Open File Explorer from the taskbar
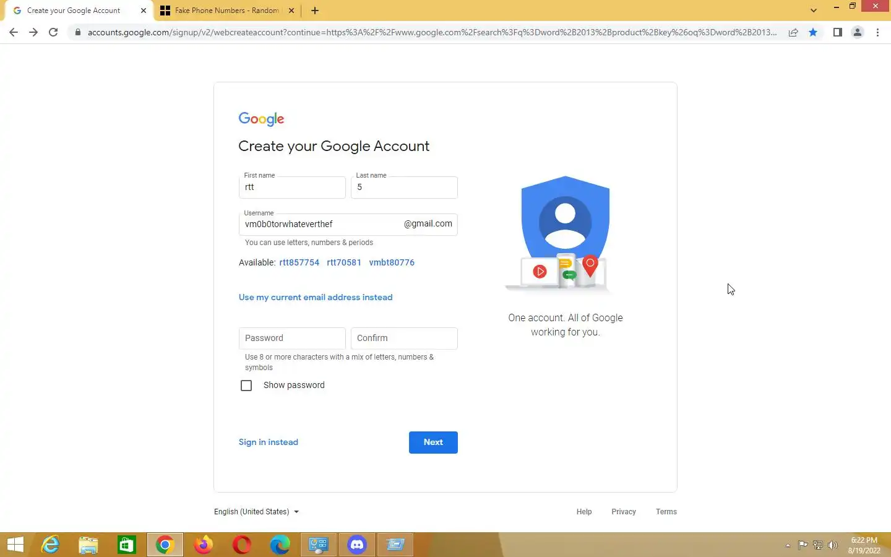 click(88, 545)
